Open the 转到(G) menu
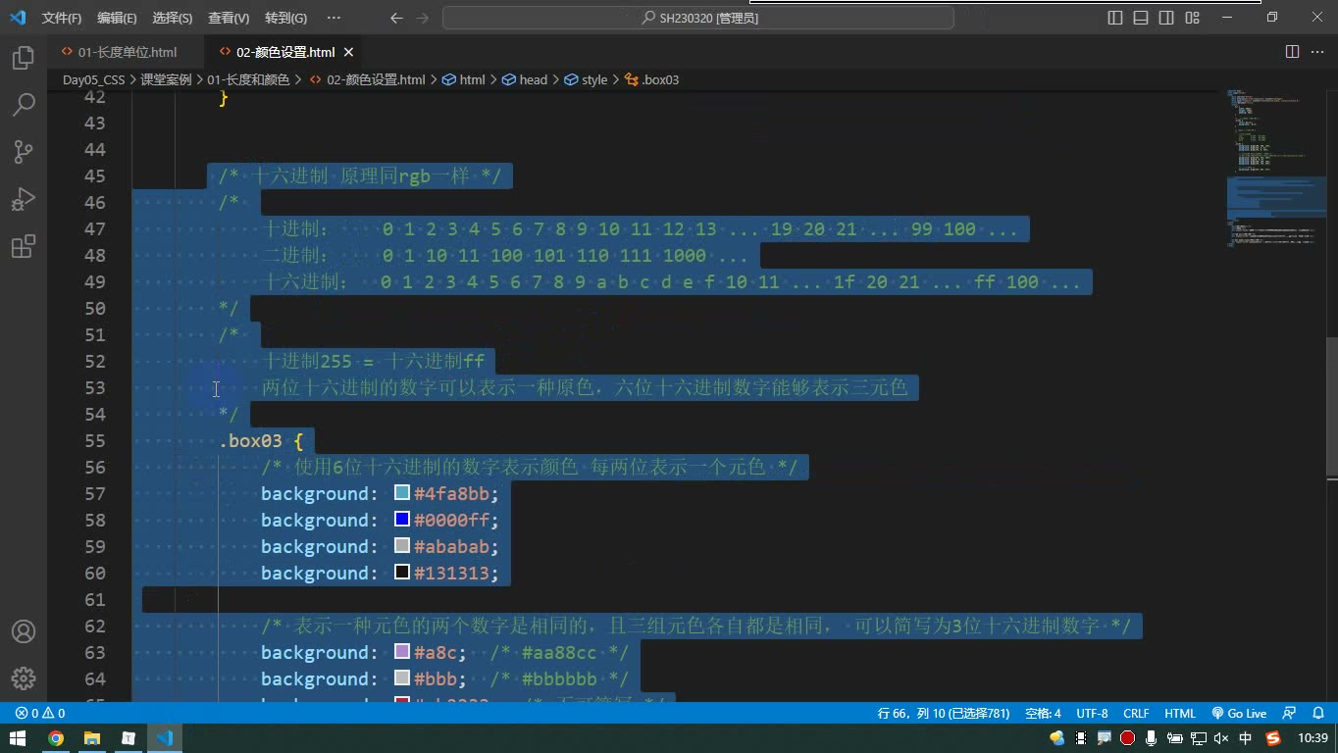Image resolution: width=1338 pixels, height=753 pixels. tap(285, 18)
